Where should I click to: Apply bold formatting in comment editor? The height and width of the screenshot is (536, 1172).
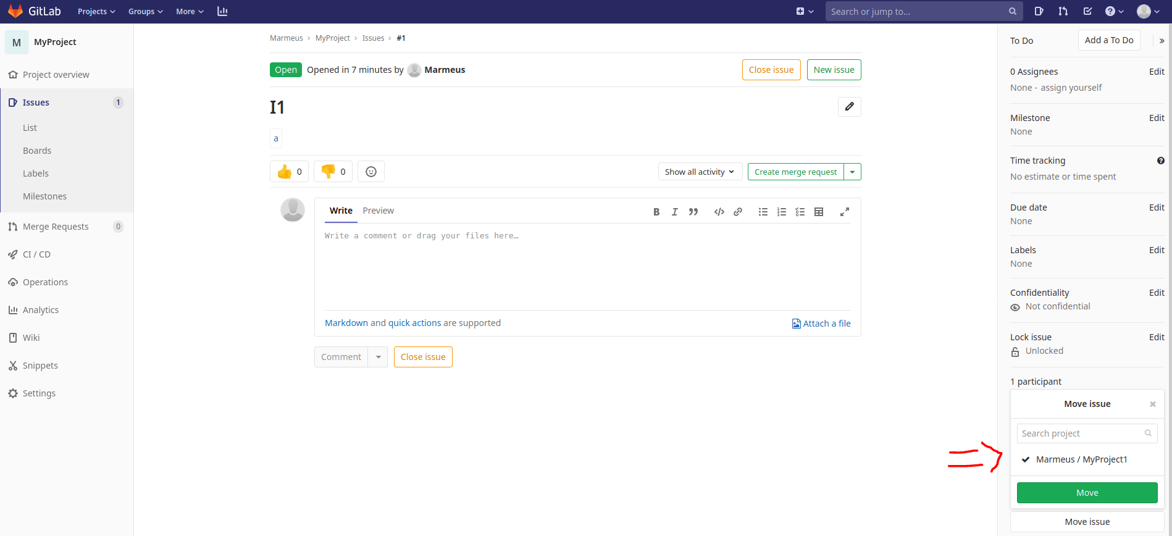656,212
